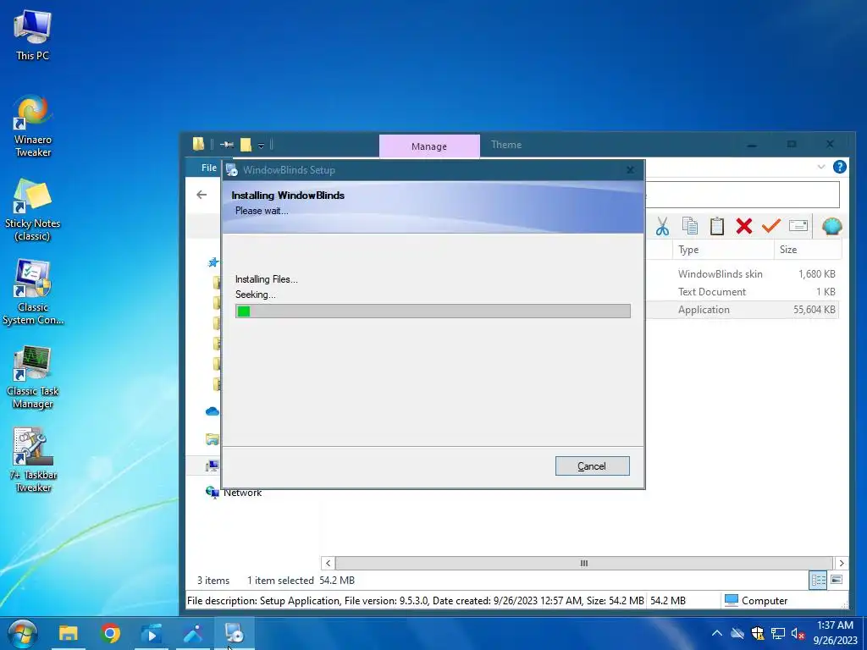
Task: Sort files by Size column
Action: (x=808, y=250)
